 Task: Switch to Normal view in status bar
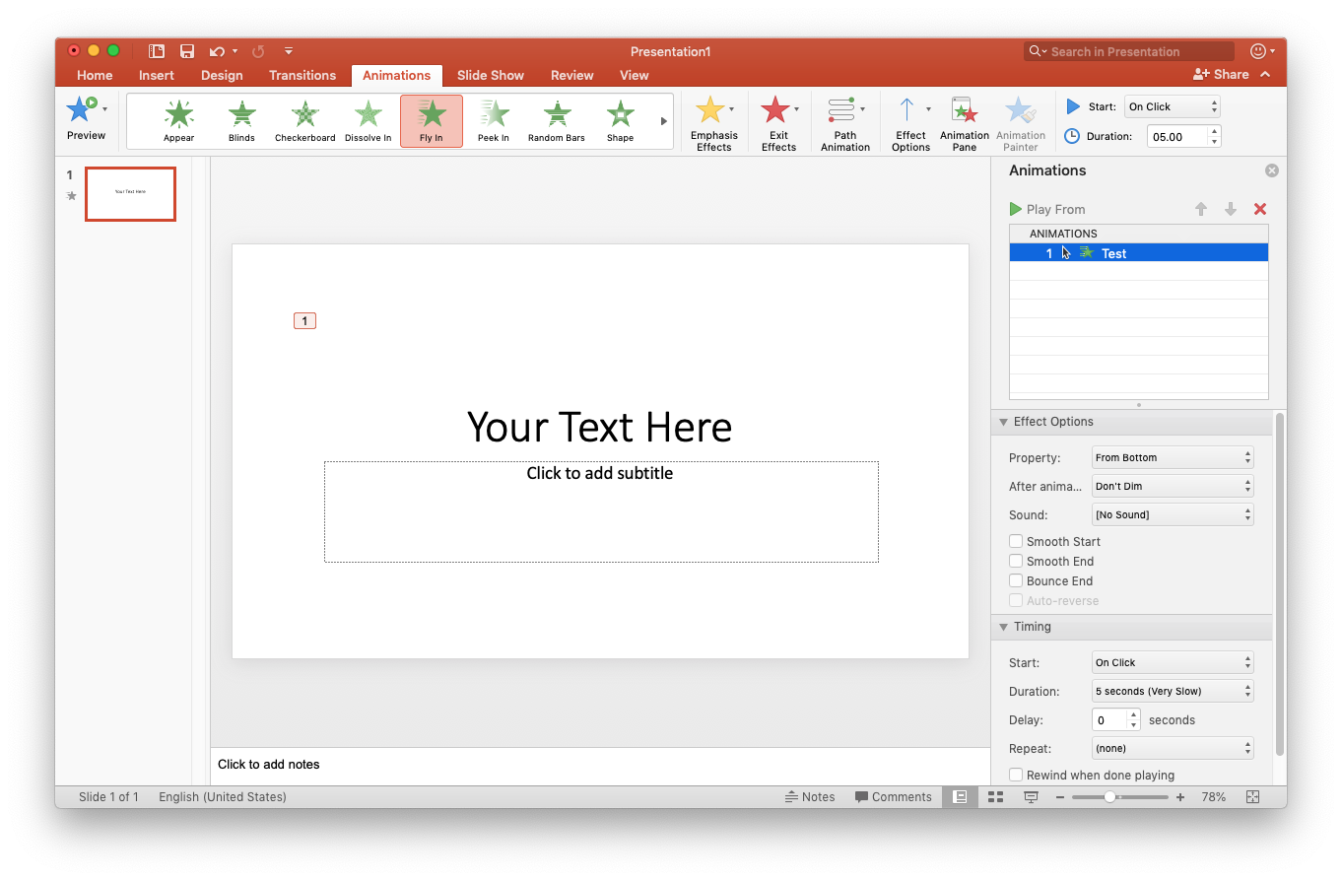tap(960, 796)
